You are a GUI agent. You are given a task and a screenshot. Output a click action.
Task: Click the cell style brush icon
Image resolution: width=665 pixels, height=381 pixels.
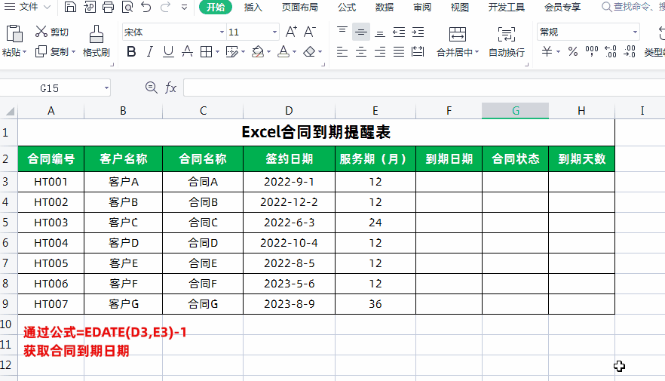pos(232,52)
